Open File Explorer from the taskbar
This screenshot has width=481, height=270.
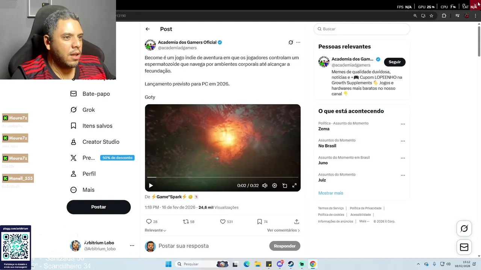click(x=258, y=264)
